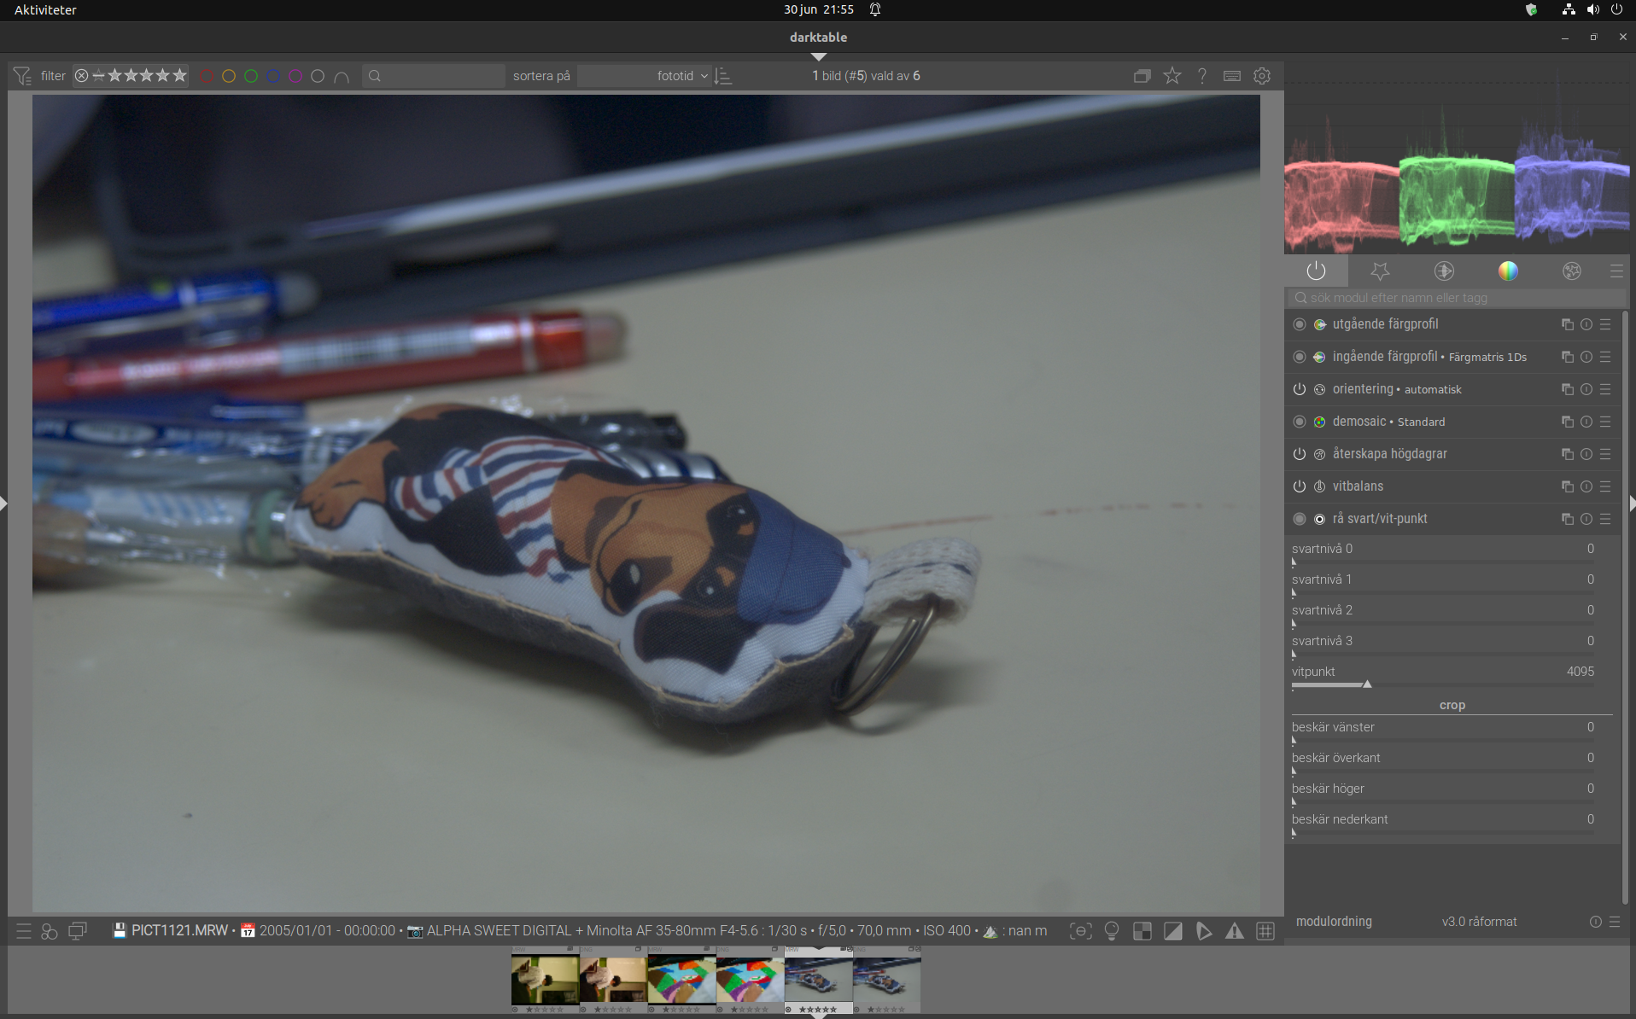Switch to the color modules tab
Viewport: 1636px width, 1019px height.
(x=1508, y=271)
